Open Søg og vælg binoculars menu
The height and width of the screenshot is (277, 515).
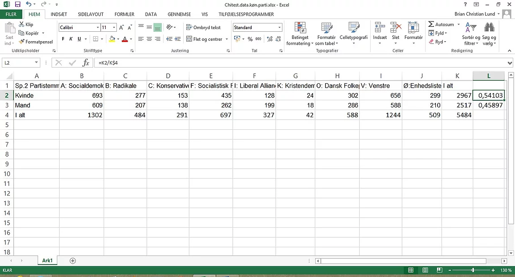point(489,34)
